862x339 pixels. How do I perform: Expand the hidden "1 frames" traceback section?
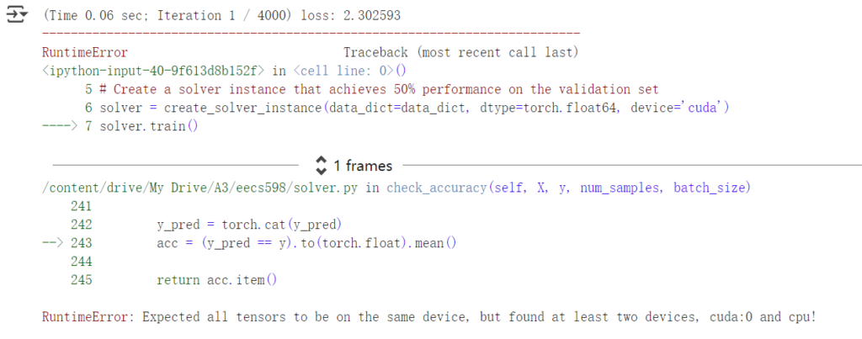point(354,166)
